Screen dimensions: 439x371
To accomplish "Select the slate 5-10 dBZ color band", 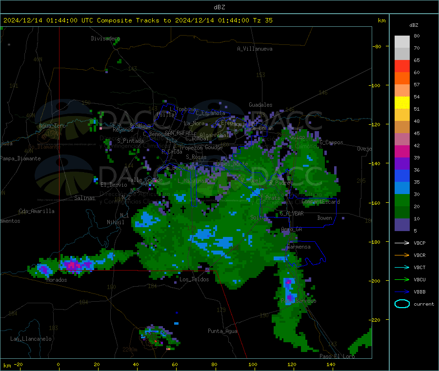I will (402, 225).
